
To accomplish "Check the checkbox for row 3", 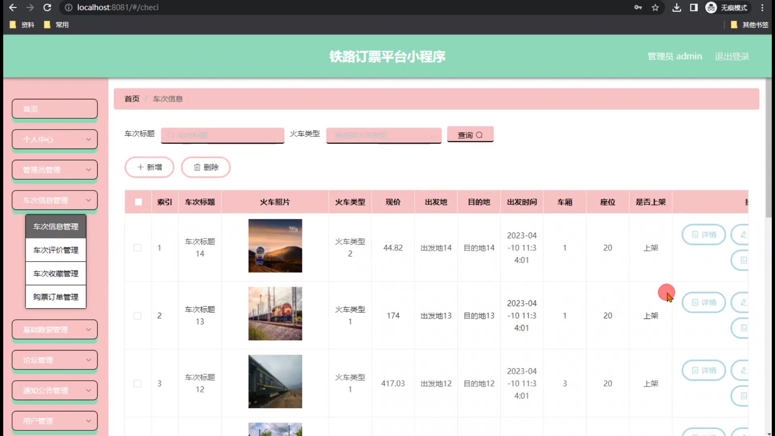I will (138, 384).
